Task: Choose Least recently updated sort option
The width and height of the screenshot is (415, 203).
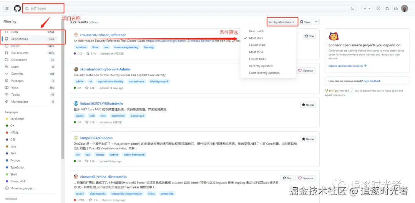Action: [268, 73]
